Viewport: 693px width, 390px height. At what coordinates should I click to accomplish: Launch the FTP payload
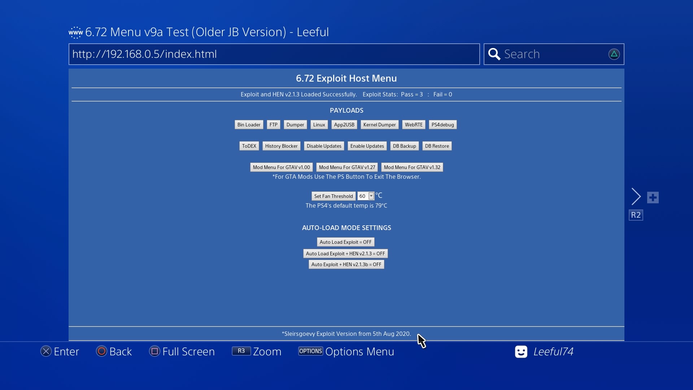point(274,125)
